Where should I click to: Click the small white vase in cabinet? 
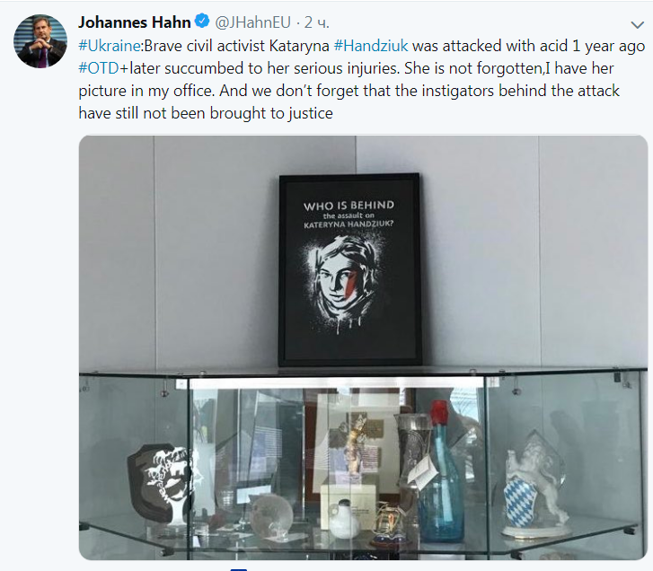point(344,520)
